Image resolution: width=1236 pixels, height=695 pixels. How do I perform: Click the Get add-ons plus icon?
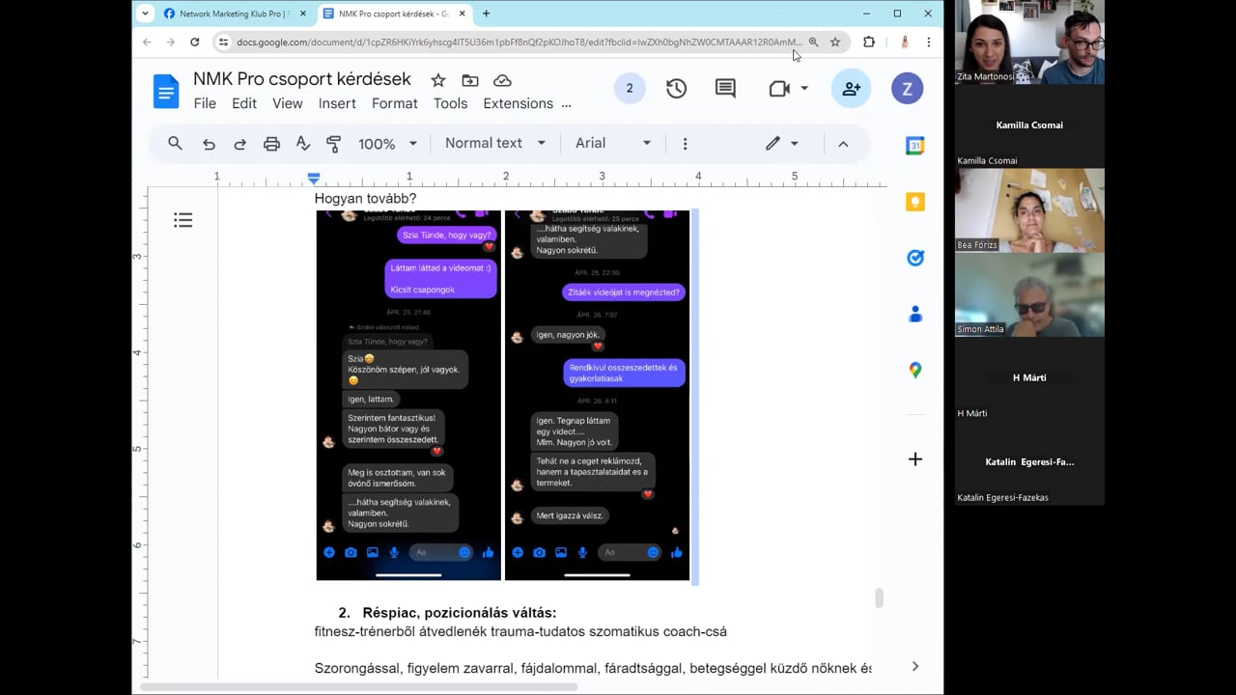coord(915,459)
